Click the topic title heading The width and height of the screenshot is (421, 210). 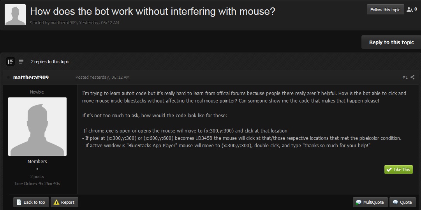point(153,11)
